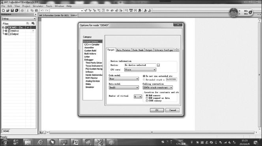Click the Go To line toolbar icon
262x146 pixels.
click(103, 11)
